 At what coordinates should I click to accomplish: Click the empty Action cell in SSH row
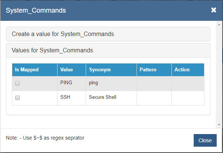click(x=188, y=98)
